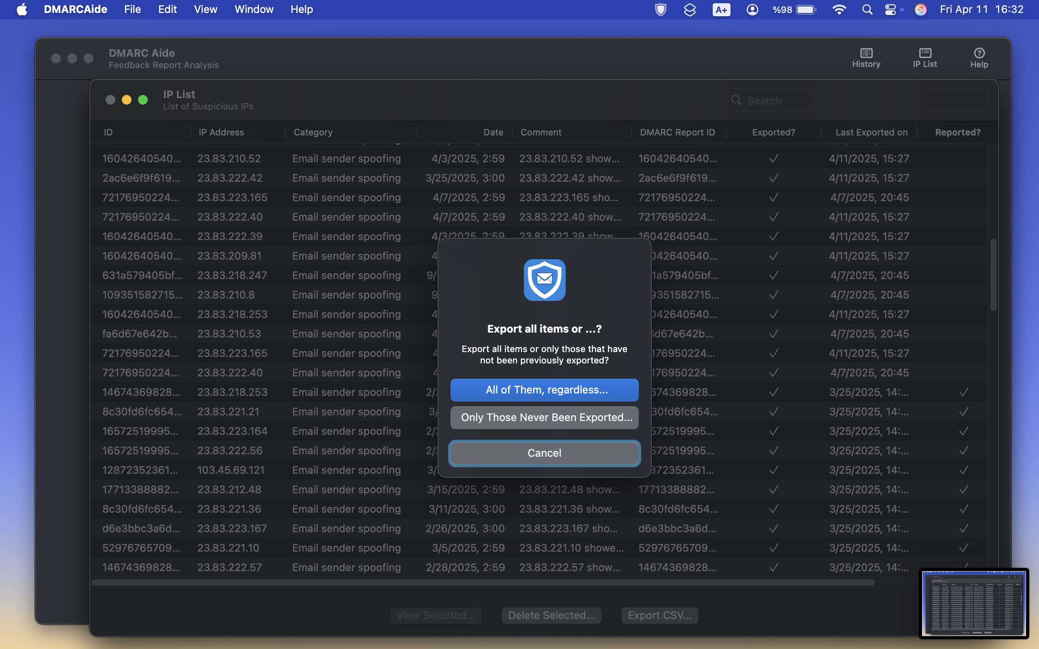This screenshot has height=649, width=1039.
Task: Open the Apple menu
Action: coord(22,9)
